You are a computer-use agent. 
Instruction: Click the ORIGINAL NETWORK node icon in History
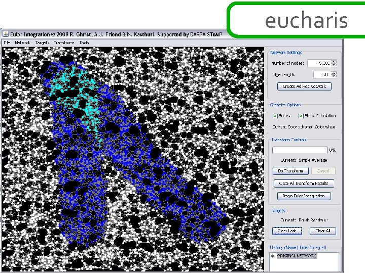point(273,256)
